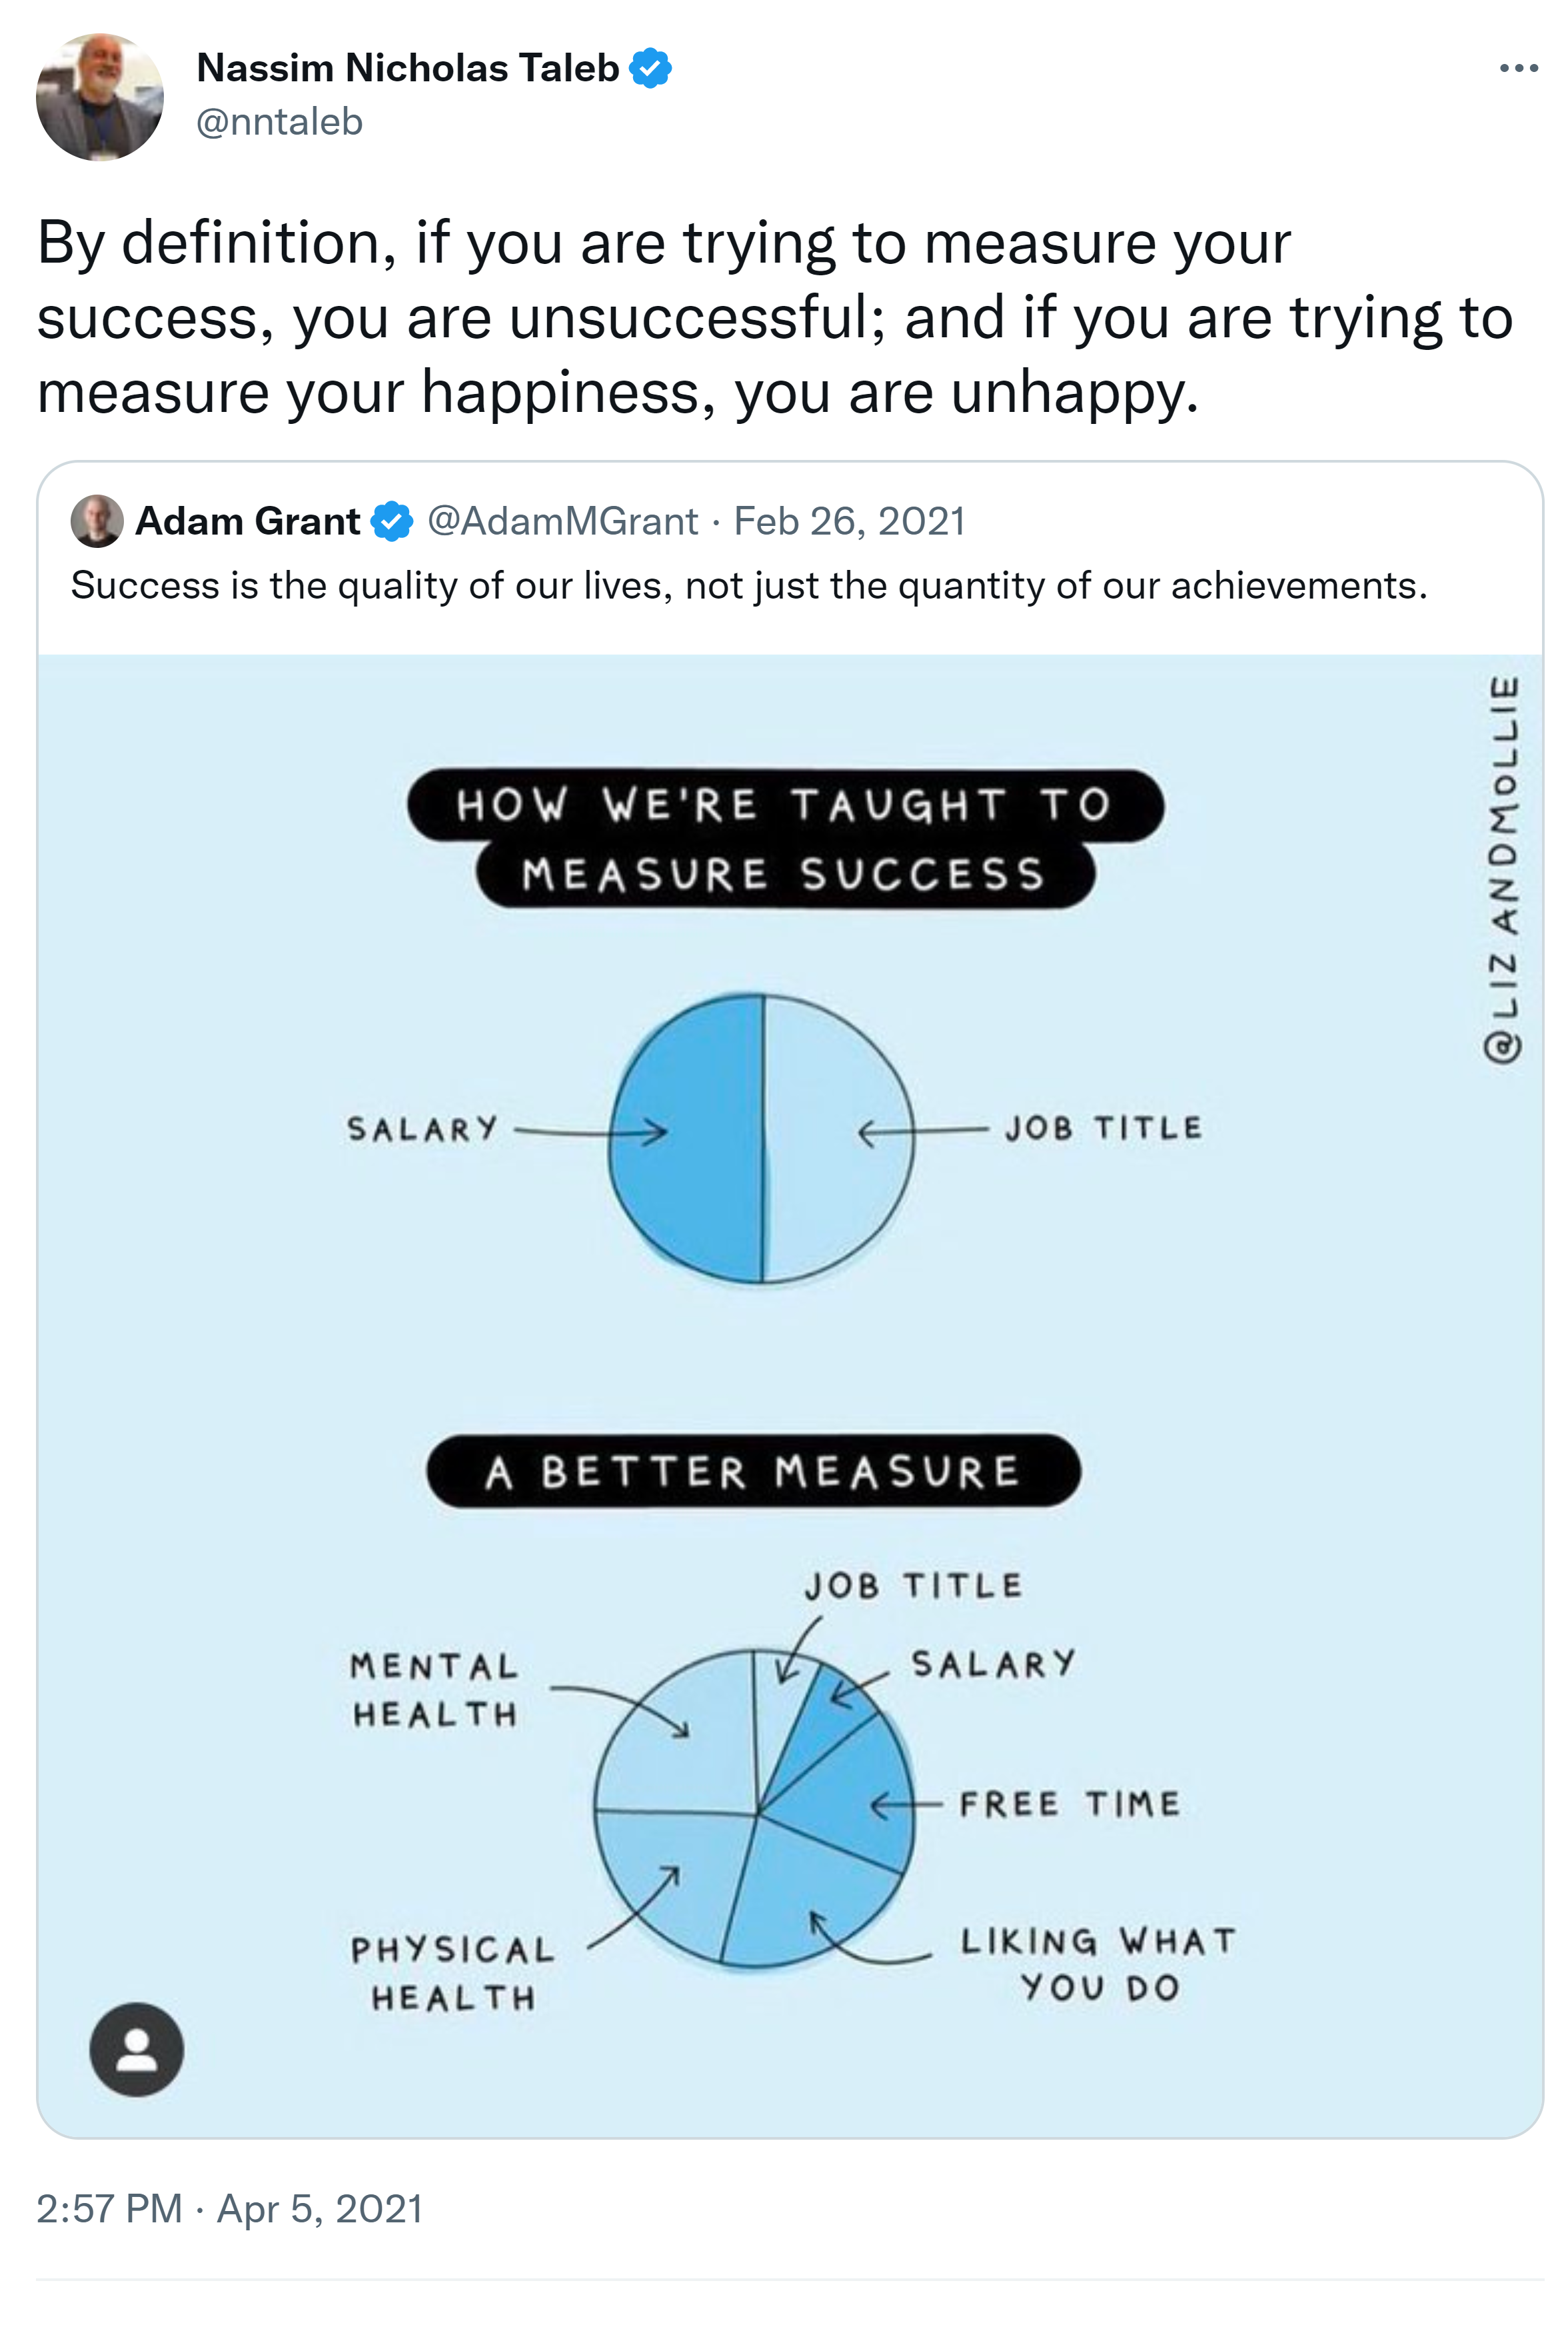
Task: Click Nassim Nicholas Taleb's profile picture
Action: tap(99, 97)
